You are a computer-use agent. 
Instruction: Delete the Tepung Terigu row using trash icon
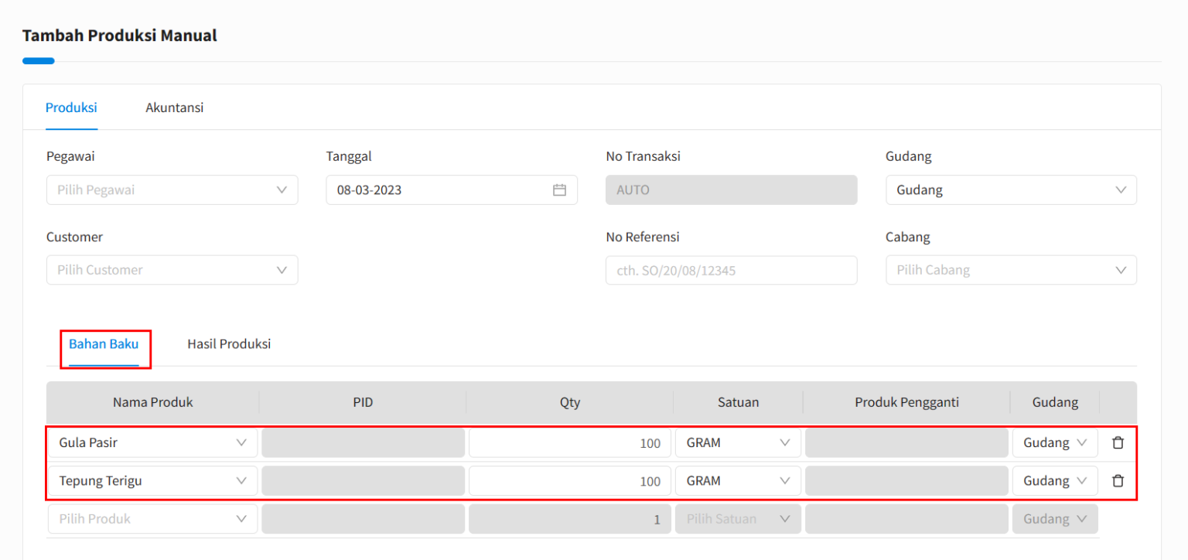point(1118,480)
